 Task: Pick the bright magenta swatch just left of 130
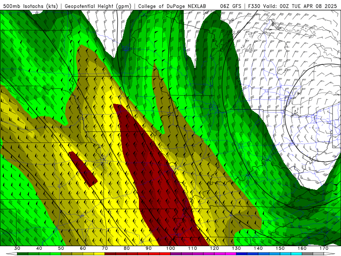point(231,254)
